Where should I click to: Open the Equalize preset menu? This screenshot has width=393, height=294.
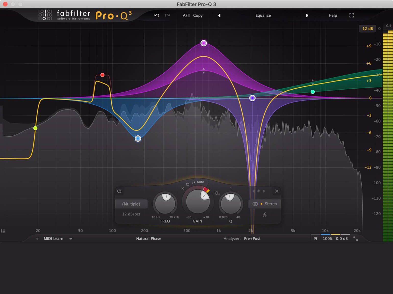[263, 15]
